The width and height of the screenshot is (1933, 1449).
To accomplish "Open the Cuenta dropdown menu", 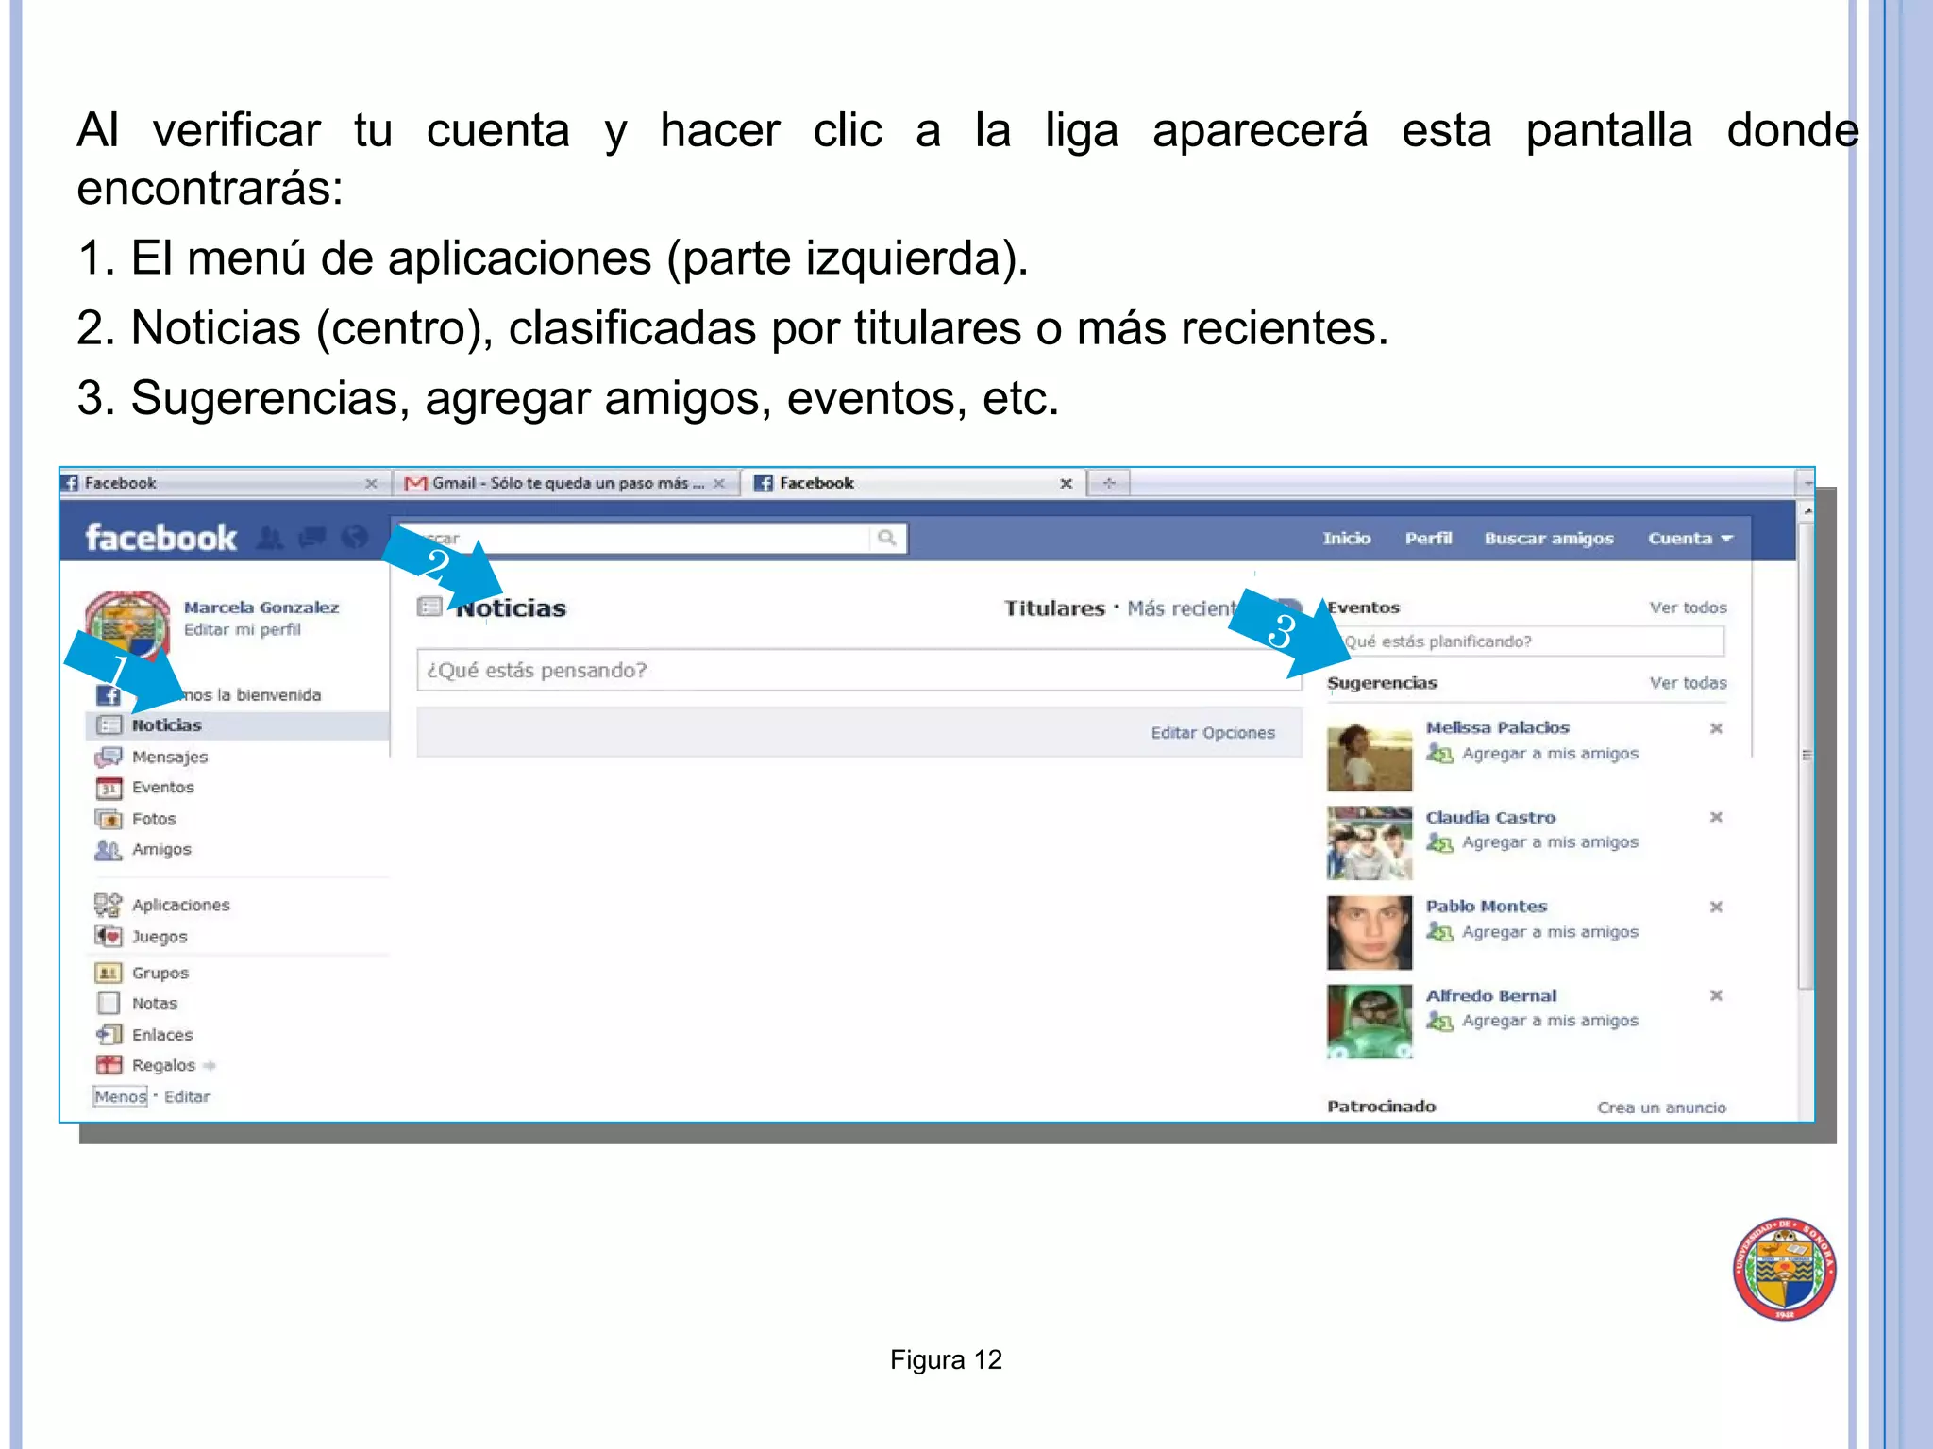I will tap(1690, 538).
